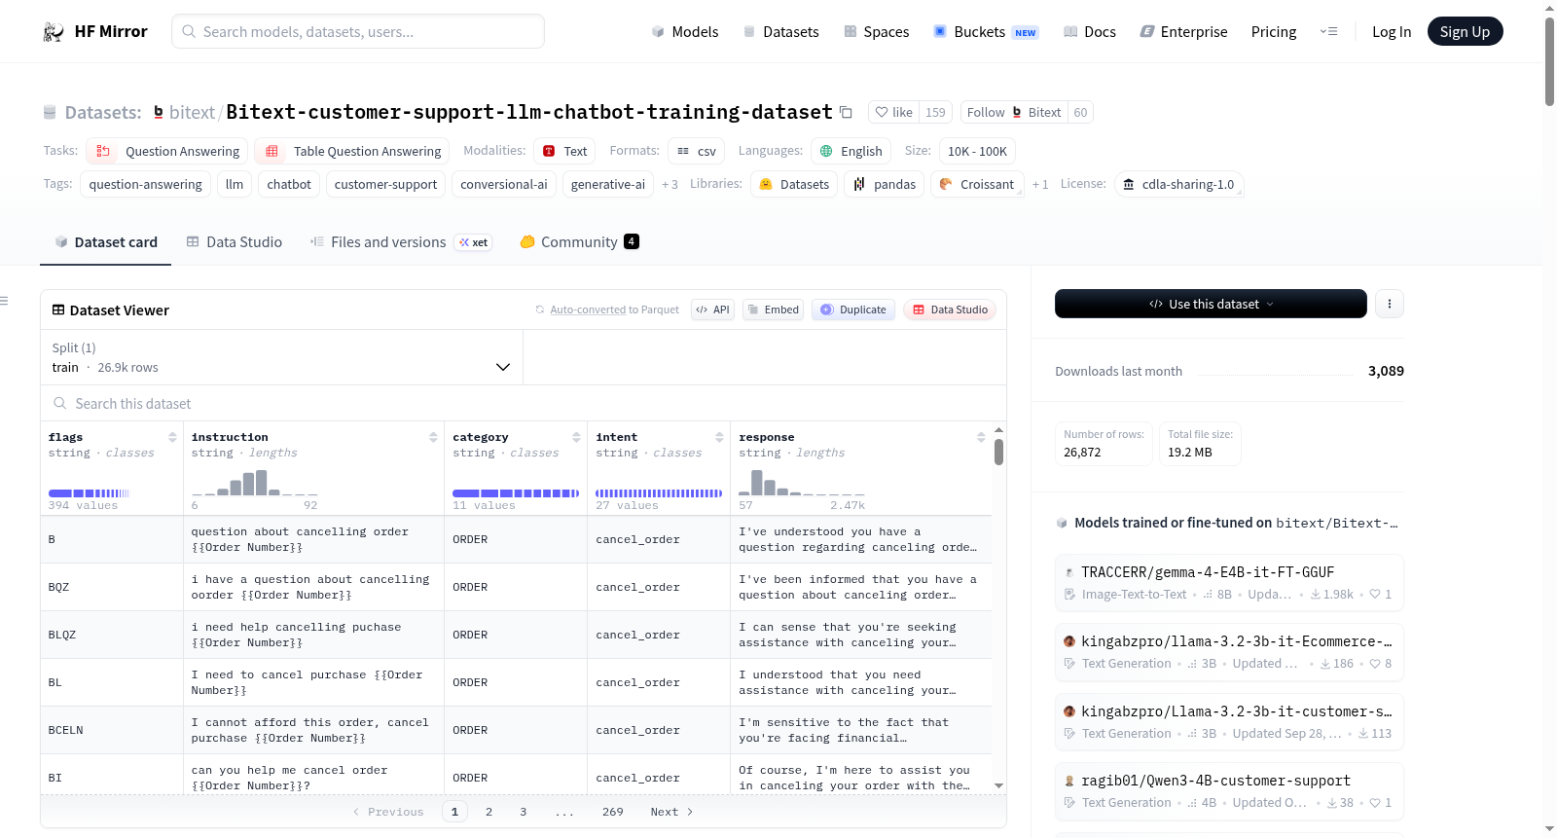
Task: Expand the +3 more tags
Action: (x=670, y=185)
